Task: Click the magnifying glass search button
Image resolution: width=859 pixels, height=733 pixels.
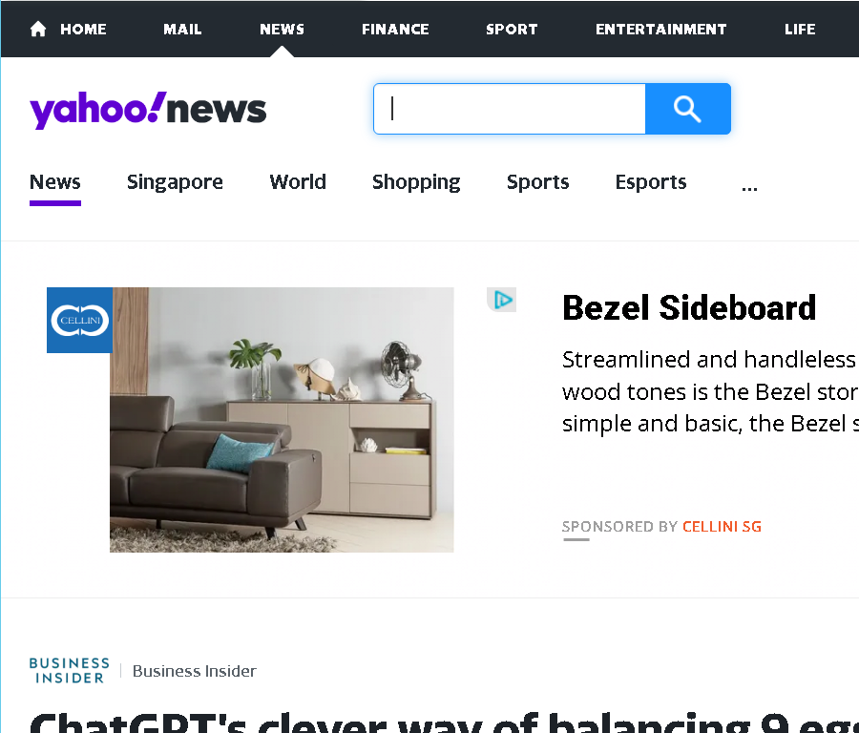Action: tap(687, 109)
